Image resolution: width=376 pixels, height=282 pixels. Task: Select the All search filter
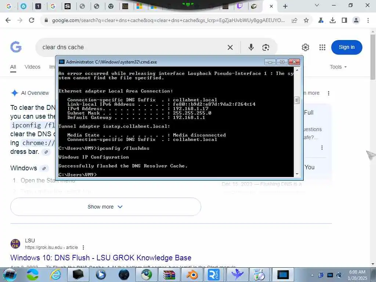[13, 67]
